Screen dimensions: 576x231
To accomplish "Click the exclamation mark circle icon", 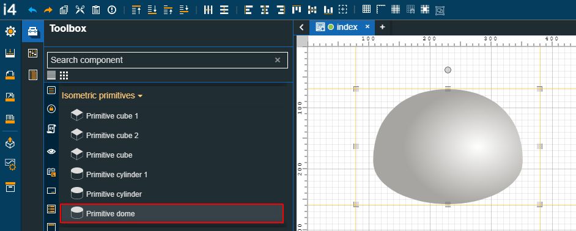I will 112,10.
